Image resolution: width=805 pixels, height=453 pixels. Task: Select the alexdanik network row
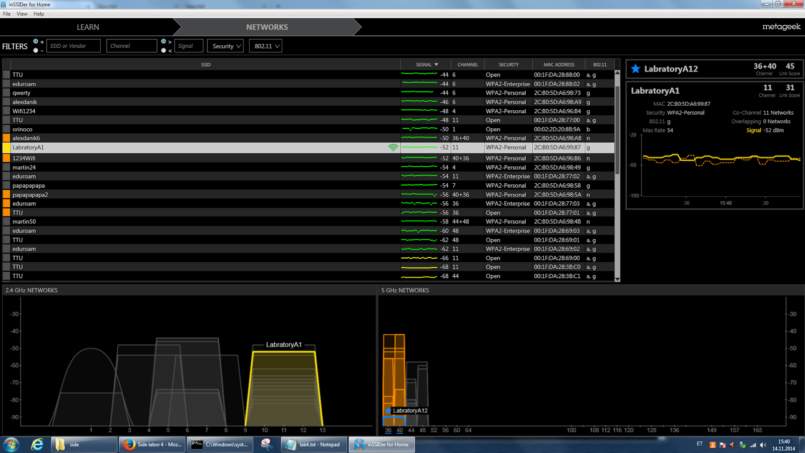tap(308, 102)
